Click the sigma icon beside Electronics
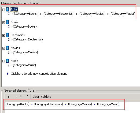This screenshot has height=113, width=140. click(x=8, y=35)
